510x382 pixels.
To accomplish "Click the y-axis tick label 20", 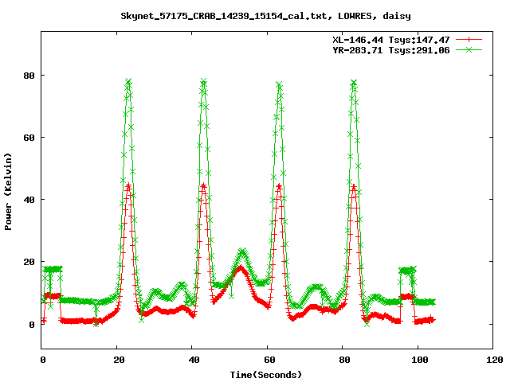I will (x=29, y=262).
